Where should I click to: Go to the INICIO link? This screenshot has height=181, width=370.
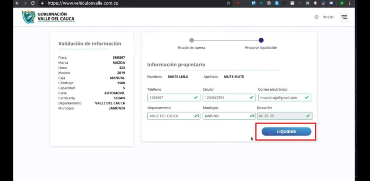click(x=328, y=17)
